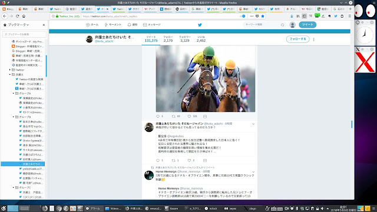
Task: Open the ホーム navigation item
Action: (92, 25)
